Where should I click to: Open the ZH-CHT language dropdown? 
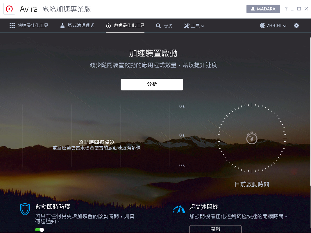273,26
